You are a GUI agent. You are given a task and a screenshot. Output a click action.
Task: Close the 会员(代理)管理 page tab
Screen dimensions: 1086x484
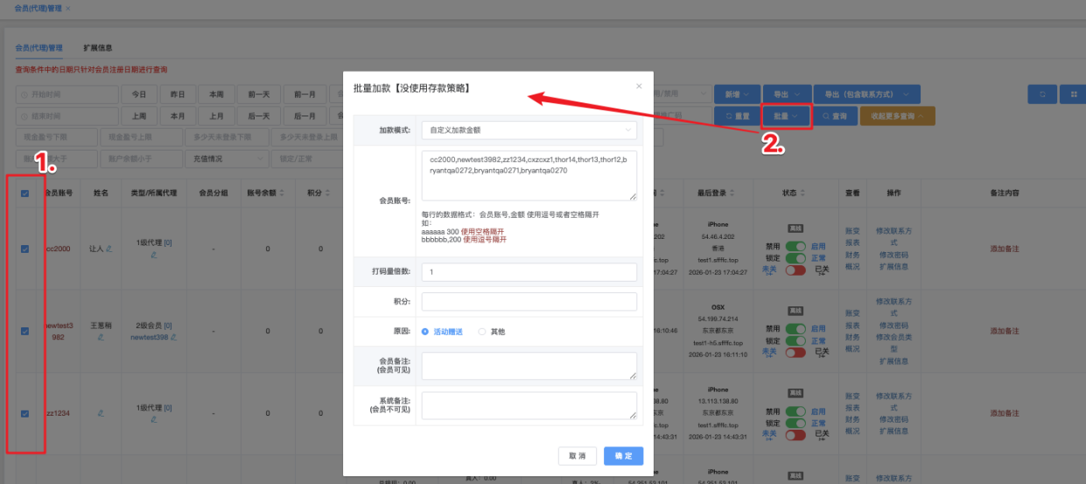tap(68, 8)
